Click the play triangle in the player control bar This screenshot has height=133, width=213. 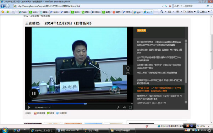tap(29, 107)
